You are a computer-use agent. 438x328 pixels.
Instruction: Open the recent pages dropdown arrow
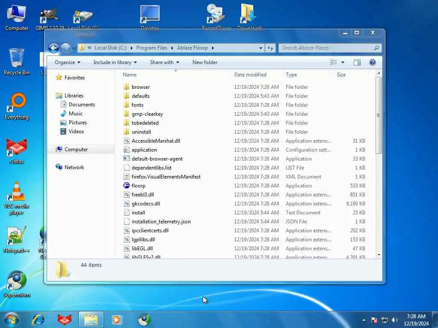[74, 48]
